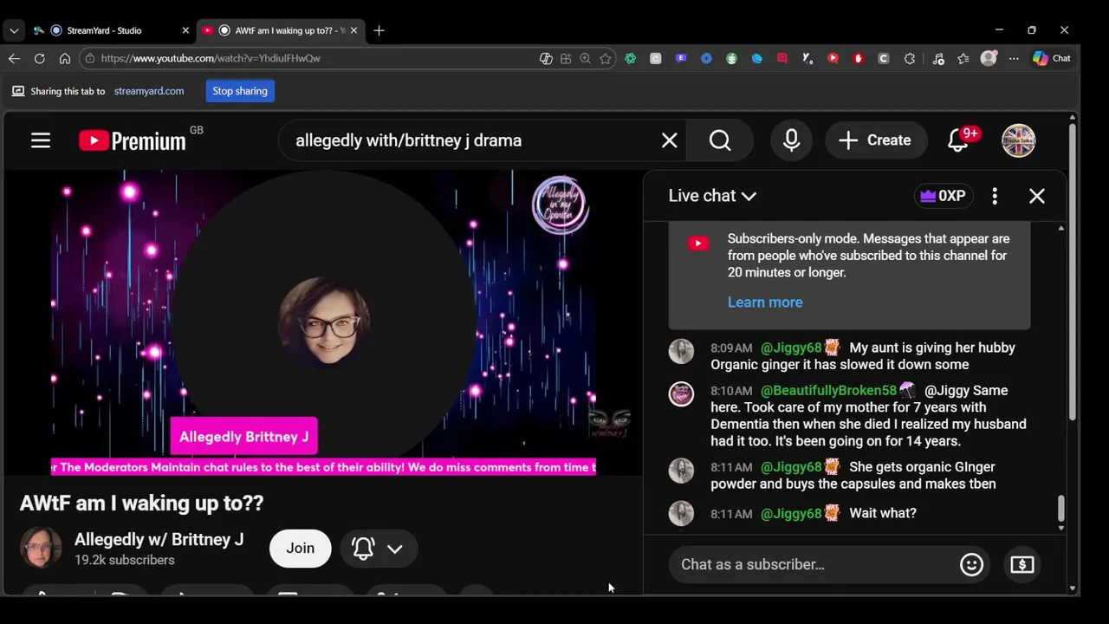Screen dimensions: 1109x624
Task: Open the Copilot Chat sidebar
Action: (x=1052, y=58)
